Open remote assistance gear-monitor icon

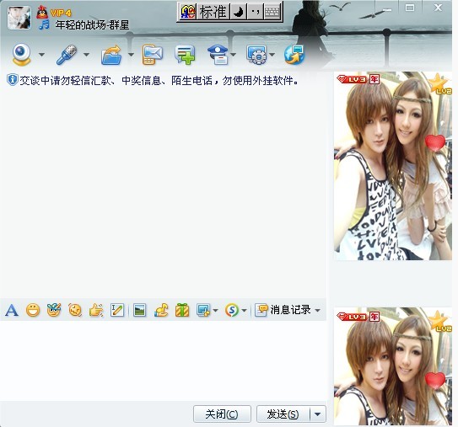(x=256, y=55)
